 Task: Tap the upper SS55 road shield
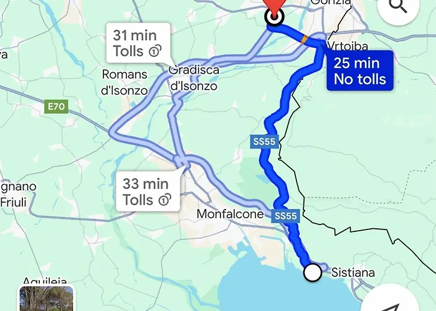[x=265, y=142]
